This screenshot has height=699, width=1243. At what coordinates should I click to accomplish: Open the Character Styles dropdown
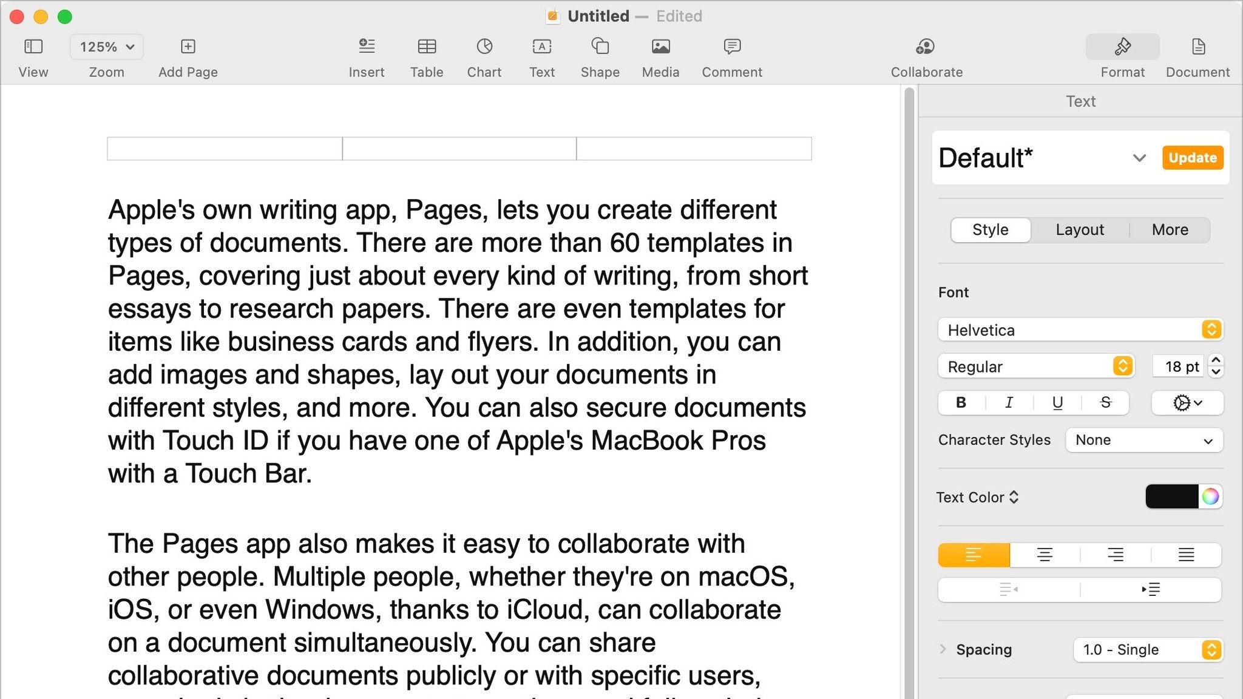point(1144,439)
